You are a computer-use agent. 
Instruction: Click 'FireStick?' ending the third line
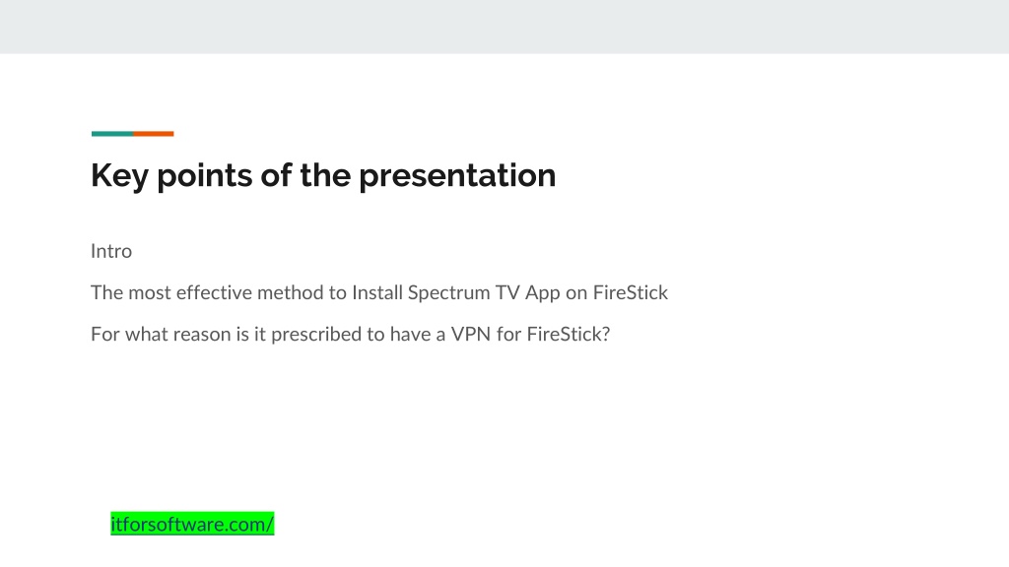click(568, 335)
